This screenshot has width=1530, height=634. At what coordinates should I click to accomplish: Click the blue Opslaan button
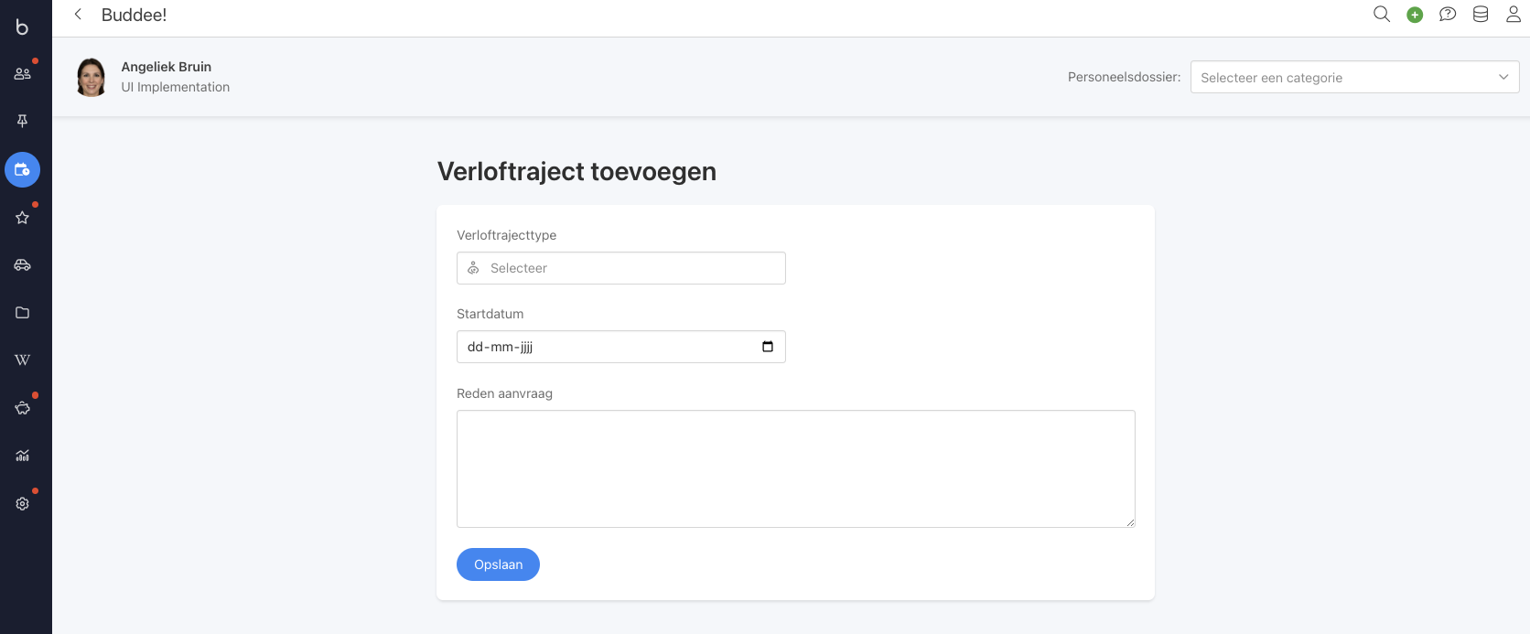click(498, 564)
